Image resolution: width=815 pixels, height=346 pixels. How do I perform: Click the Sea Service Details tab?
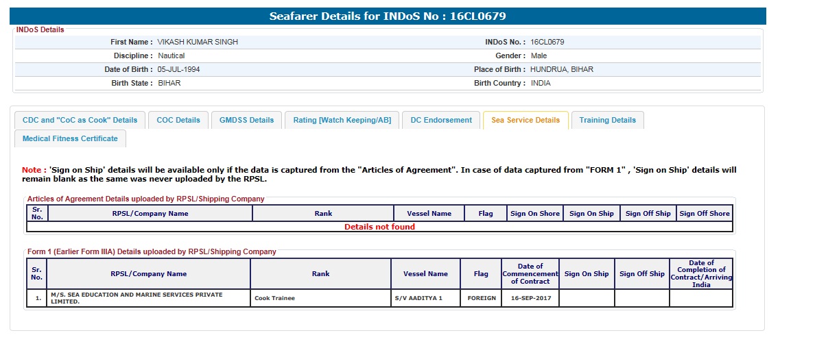pyautogui.click(x=525, y=120)
